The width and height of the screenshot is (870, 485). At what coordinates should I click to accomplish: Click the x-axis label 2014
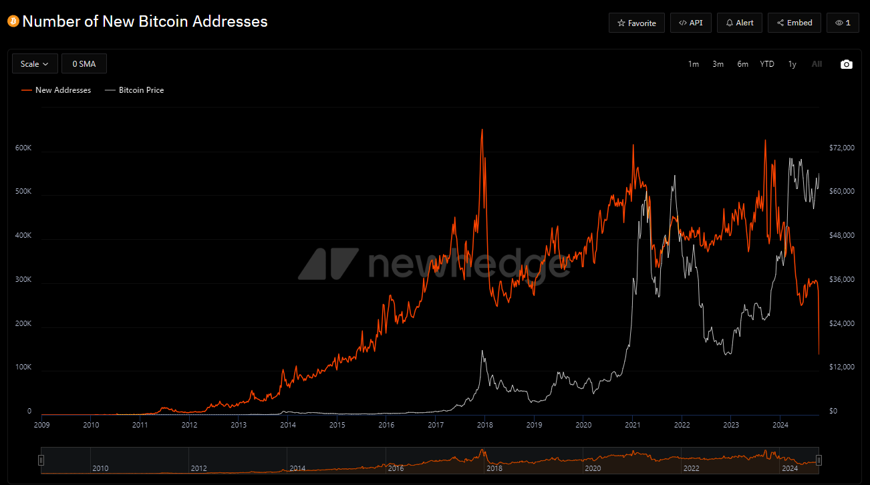tap(288, 424)
